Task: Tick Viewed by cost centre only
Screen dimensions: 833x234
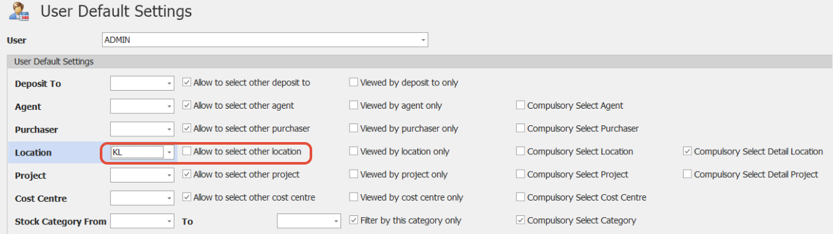Action: pos(353,197)
